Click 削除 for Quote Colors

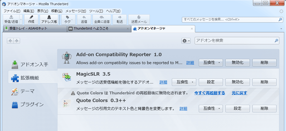pyautogui.click(x=264, y=109)
